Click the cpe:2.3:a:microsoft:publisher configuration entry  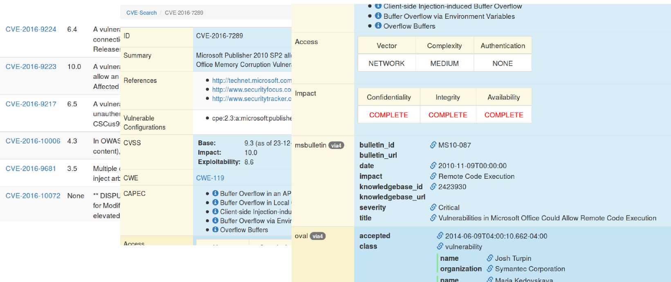point(251,118)
